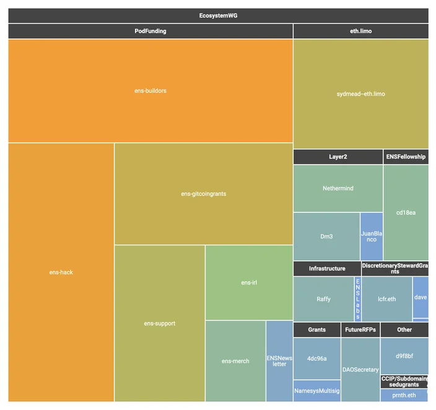The height and width of the screenshot is (410, 436).
Task: Open the ENSFellowship group header
Action: tap(406, 157)
